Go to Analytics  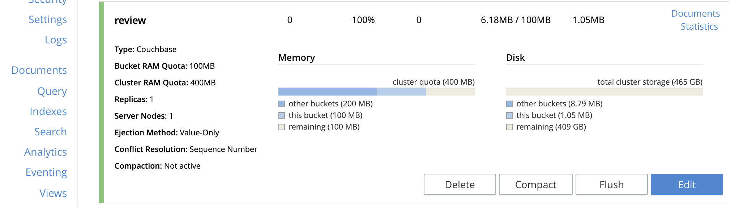46,152
